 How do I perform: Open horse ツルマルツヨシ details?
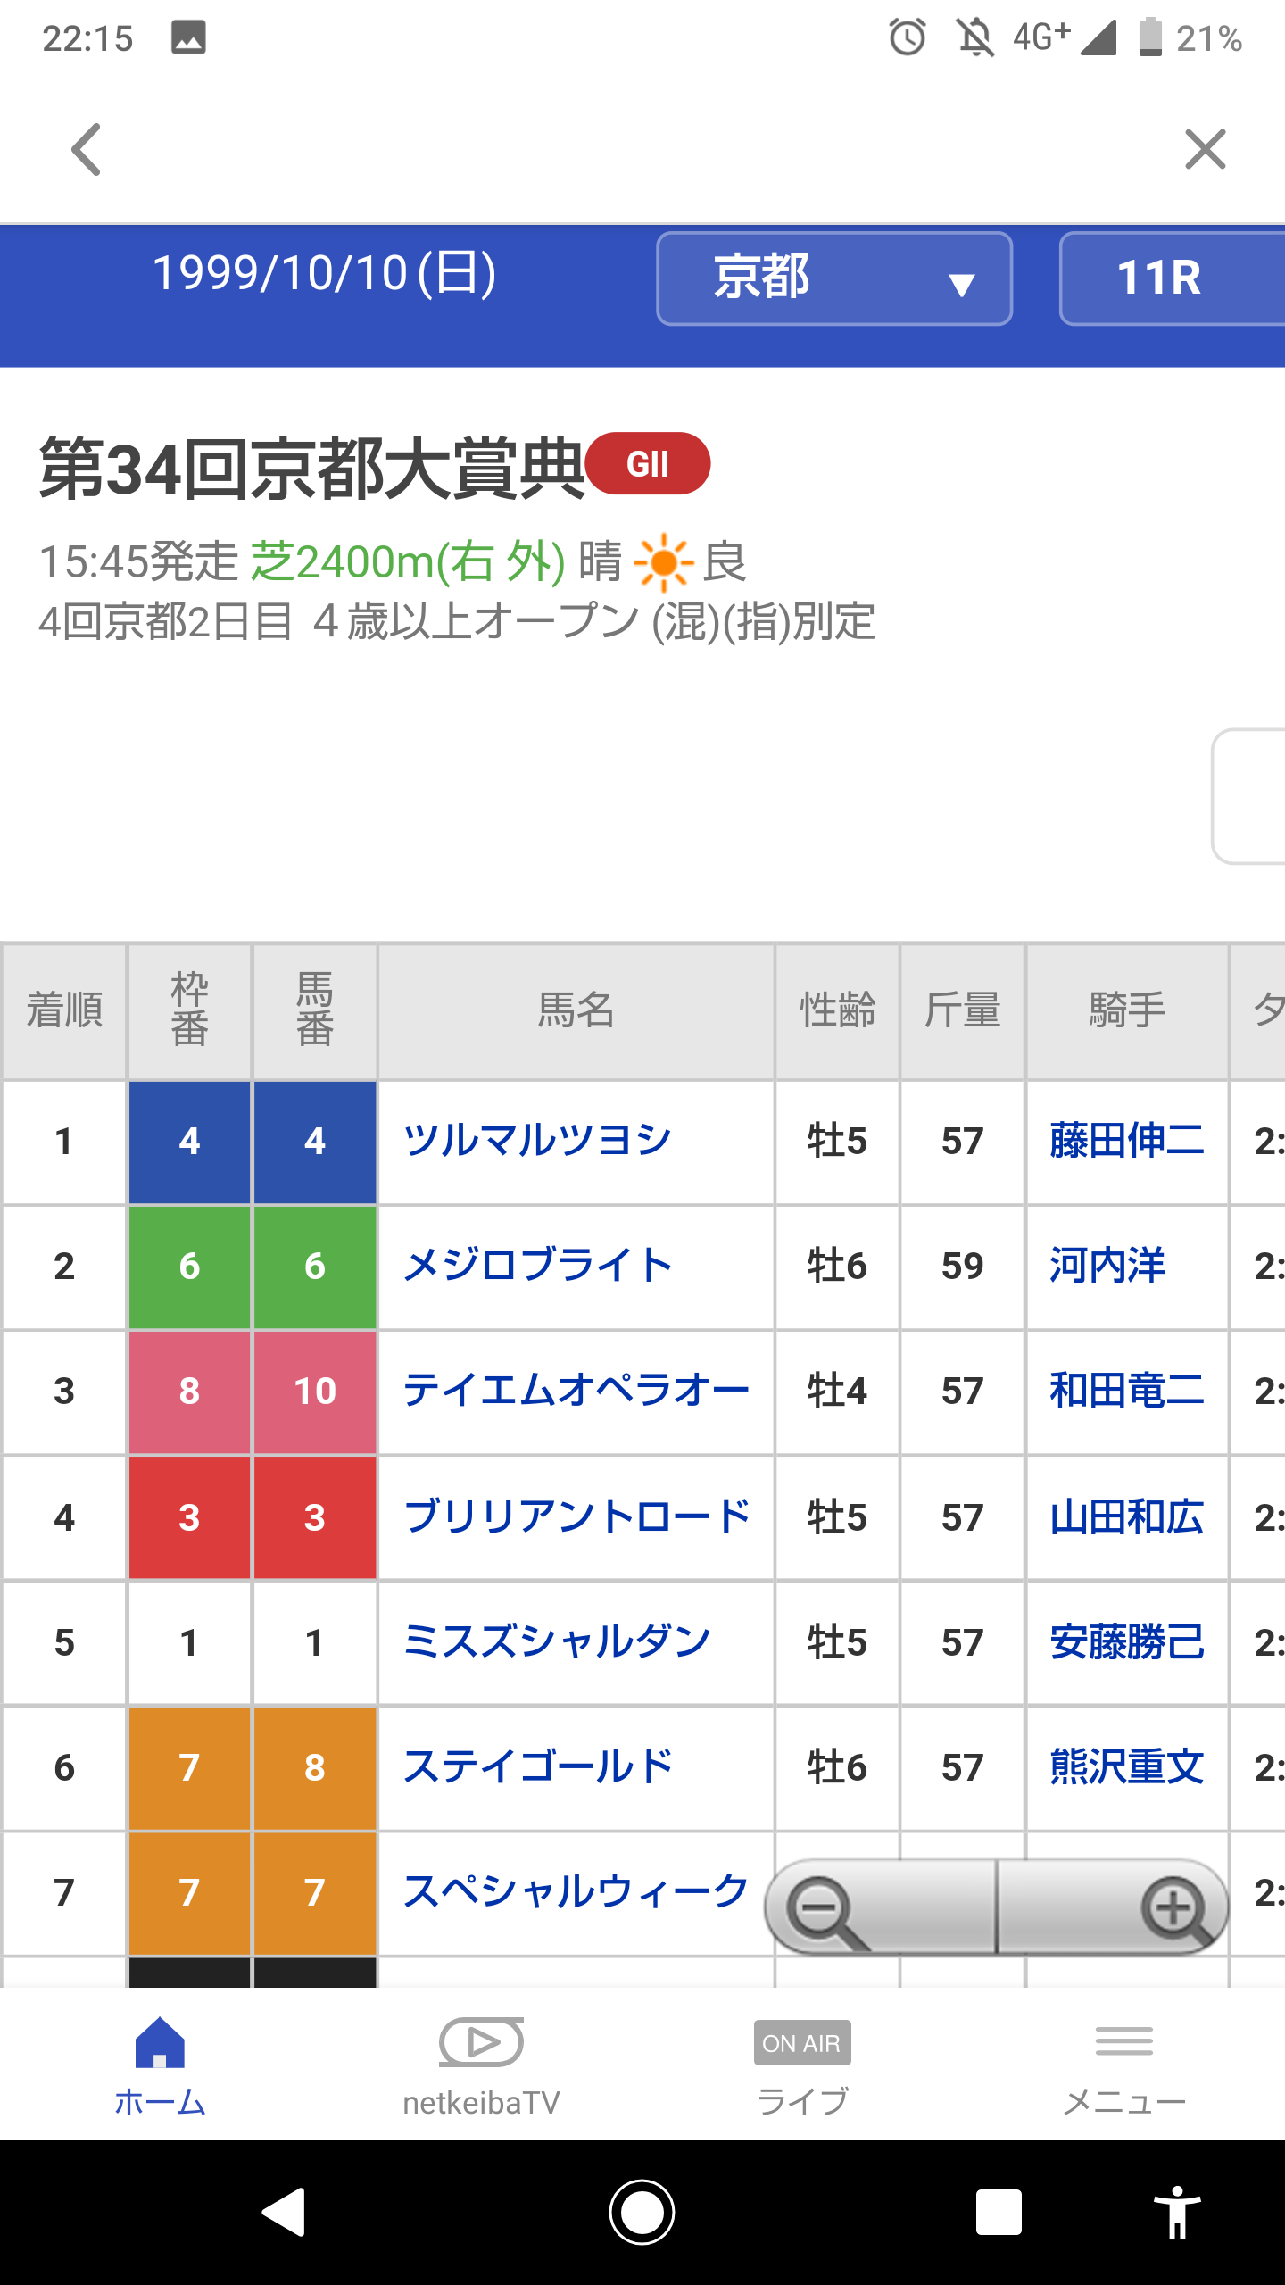[537, 1141]
